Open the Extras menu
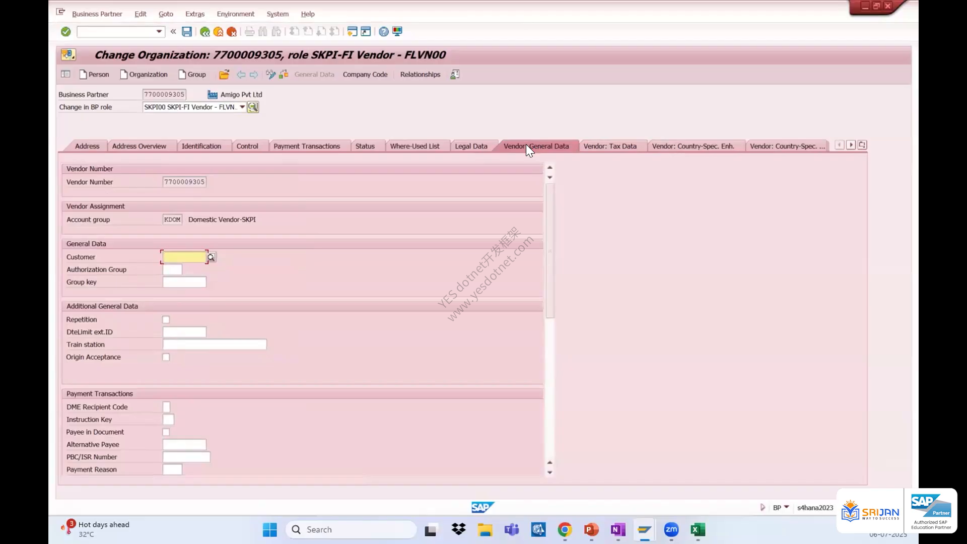Screen dimensions: 967x544 point(195,14)
